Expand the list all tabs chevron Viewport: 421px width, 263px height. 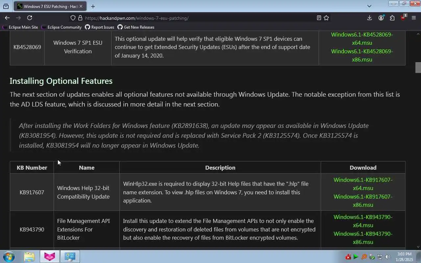tap(369, 6)
